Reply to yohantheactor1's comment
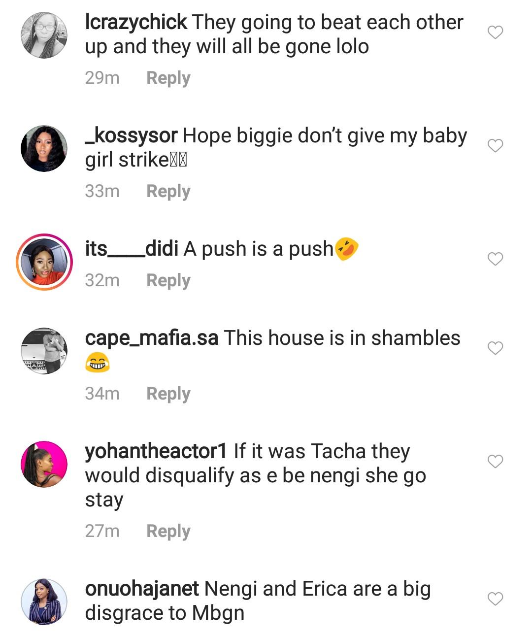The image size is (532, 636). [168, 531]
